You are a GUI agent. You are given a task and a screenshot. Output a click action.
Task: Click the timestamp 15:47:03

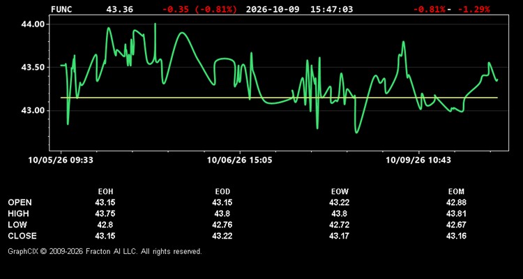331,9
